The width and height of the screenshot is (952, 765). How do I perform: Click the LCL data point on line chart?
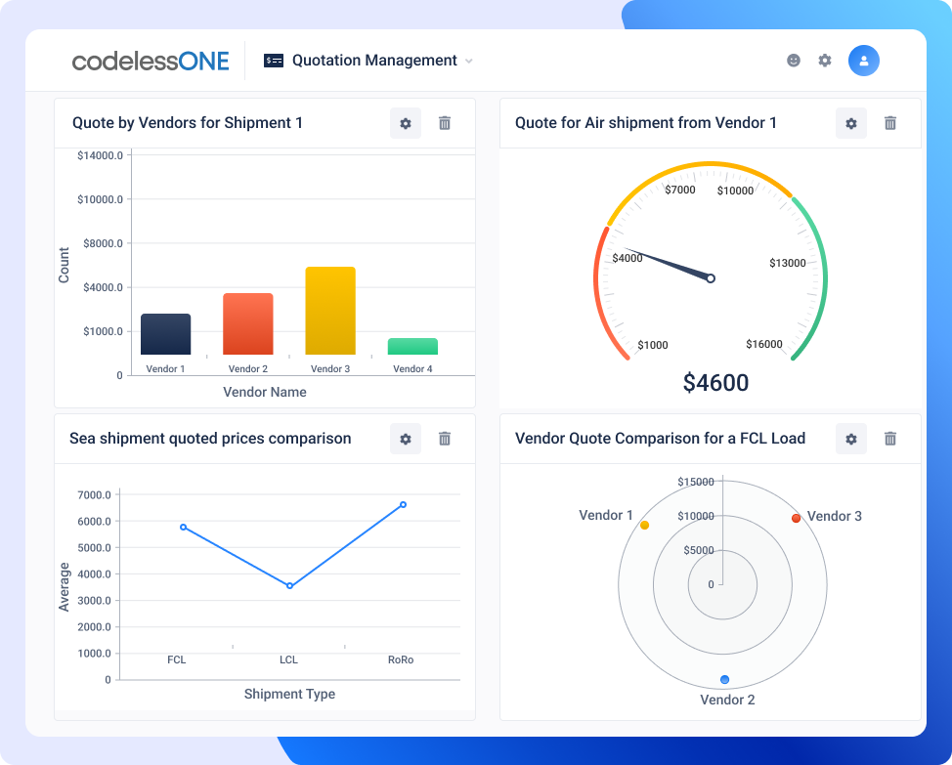289,586
